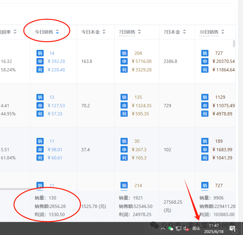Click the 销 badge beside 1129
Image resolution: width=243 pixels, height=235 pixels.
click(x=205, y=97)
